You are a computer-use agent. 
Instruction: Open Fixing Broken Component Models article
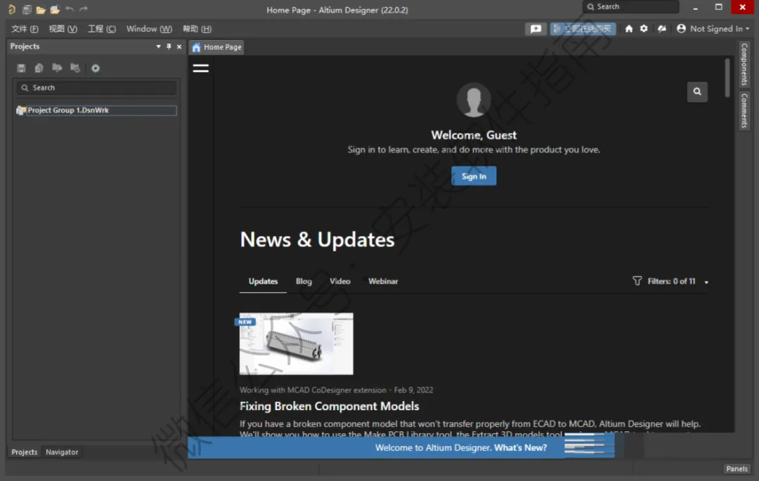pos(329,406)
